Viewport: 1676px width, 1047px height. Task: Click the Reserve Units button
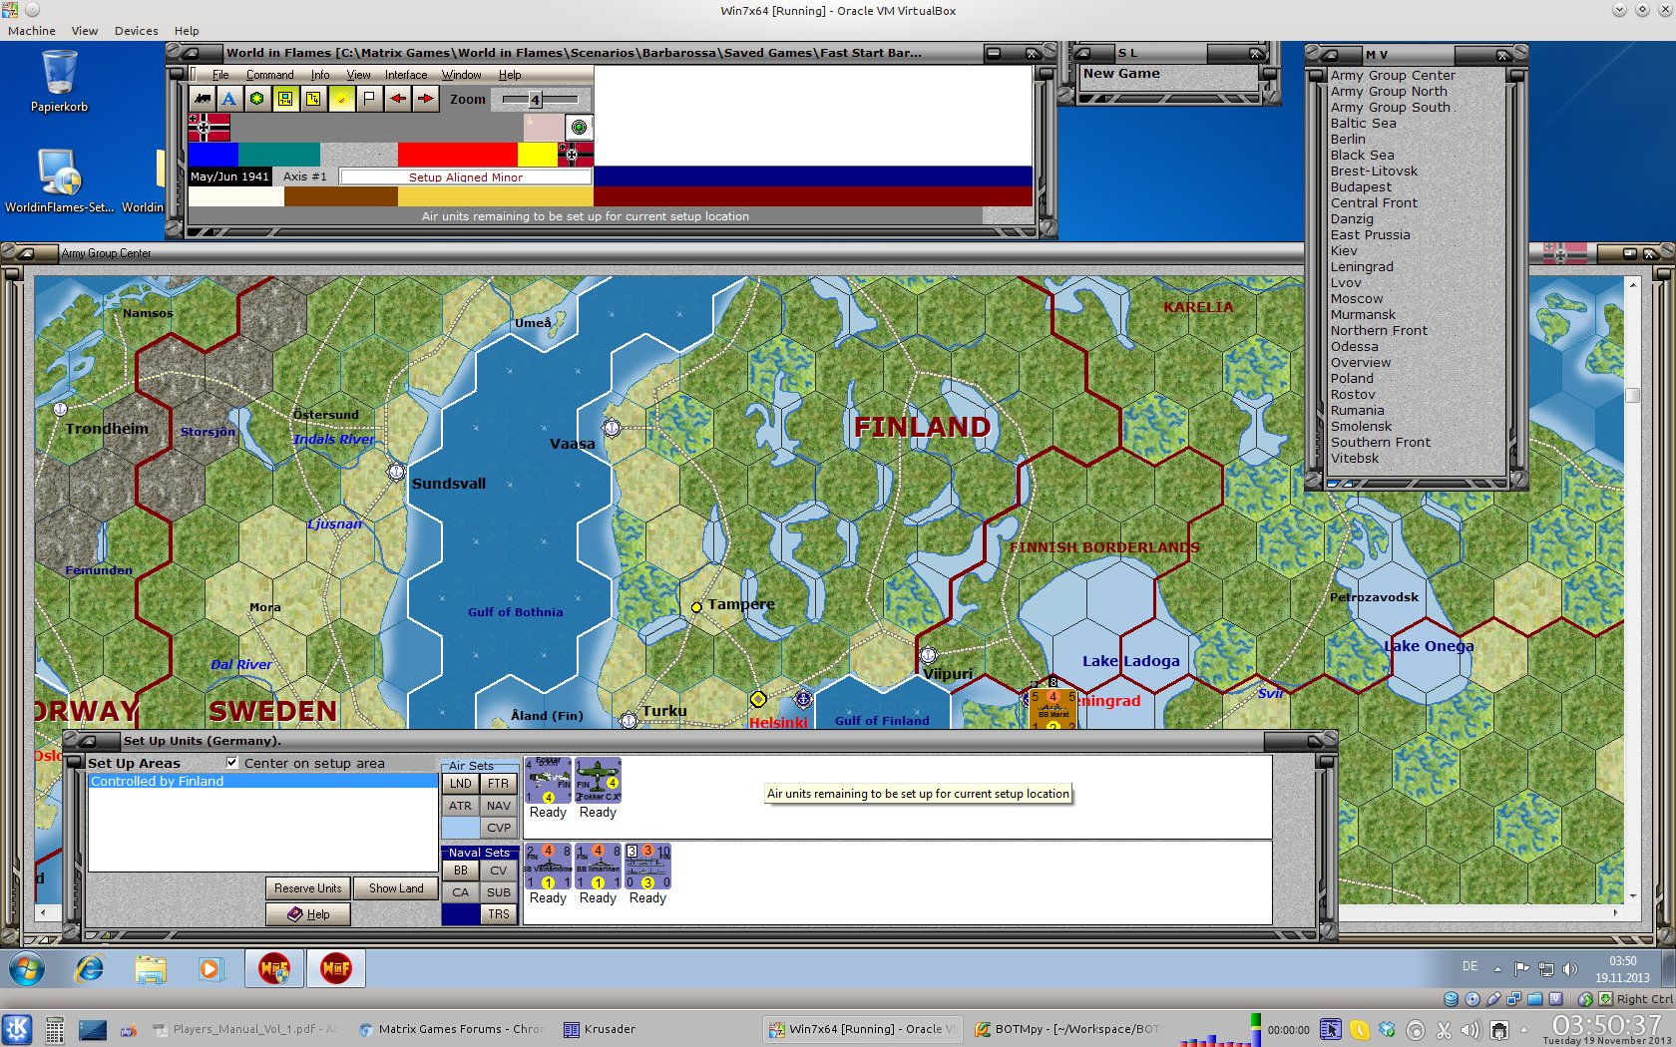(308, 888)
